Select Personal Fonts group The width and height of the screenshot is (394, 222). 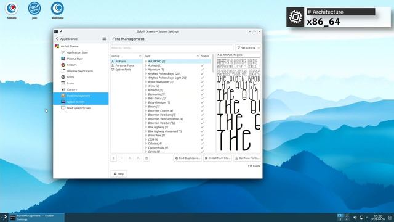click(x=127, y=65)
